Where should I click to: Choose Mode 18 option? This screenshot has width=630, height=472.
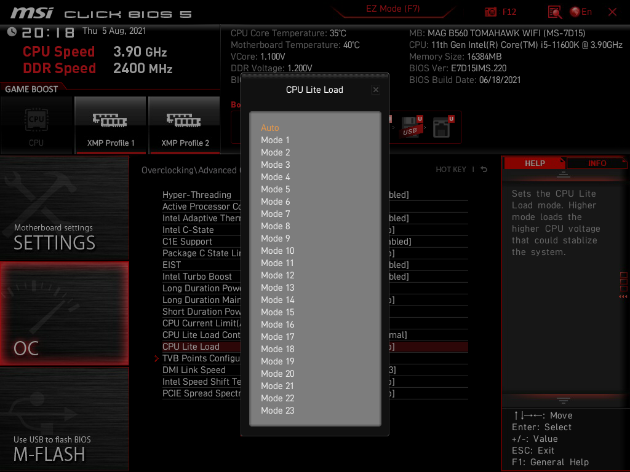click(277, 349)
